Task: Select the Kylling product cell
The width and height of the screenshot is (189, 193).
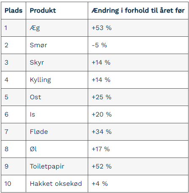Action: [57, 80]
